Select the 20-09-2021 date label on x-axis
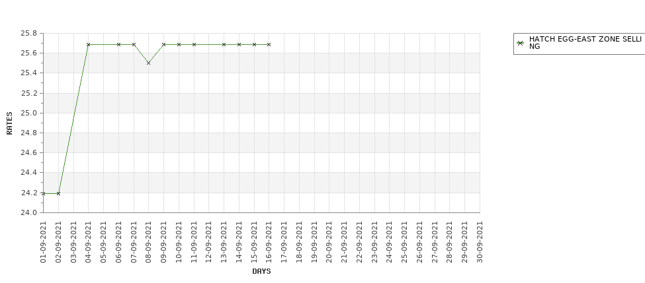This screenshot has height=283, width=645. tap(329, 242)
